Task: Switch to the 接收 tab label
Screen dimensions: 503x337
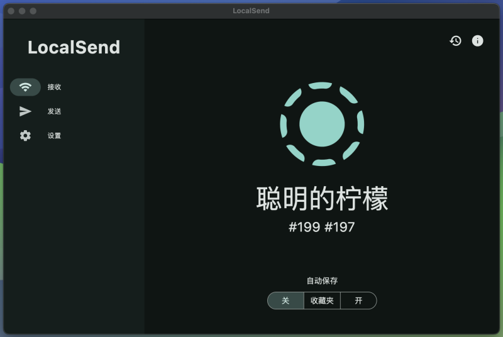Action: coord(54,87)
